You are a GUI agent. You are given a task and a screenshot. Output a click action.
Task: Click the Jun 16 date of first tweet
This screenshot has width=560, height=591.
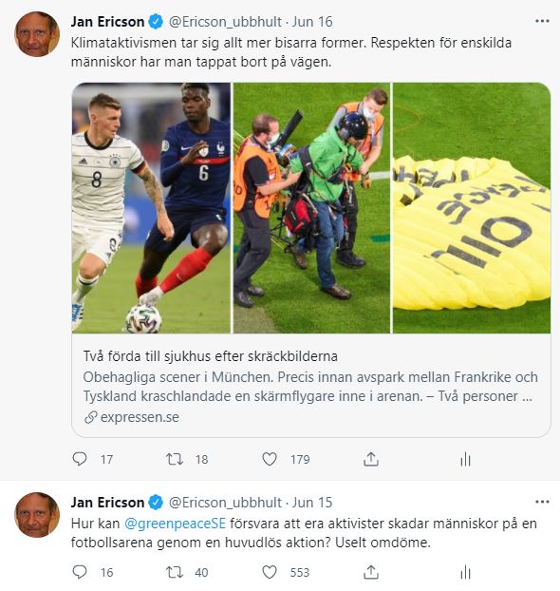click(x=312, y=22)
